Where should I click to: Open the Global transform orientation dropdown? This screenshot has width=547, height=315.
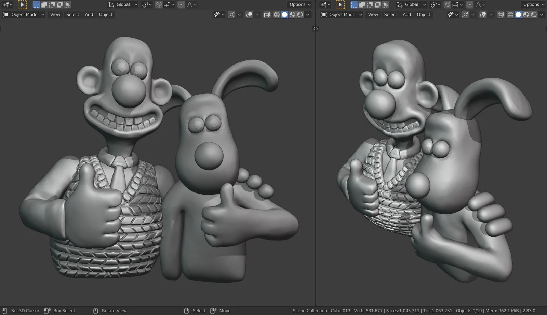[x=123, y=4]
